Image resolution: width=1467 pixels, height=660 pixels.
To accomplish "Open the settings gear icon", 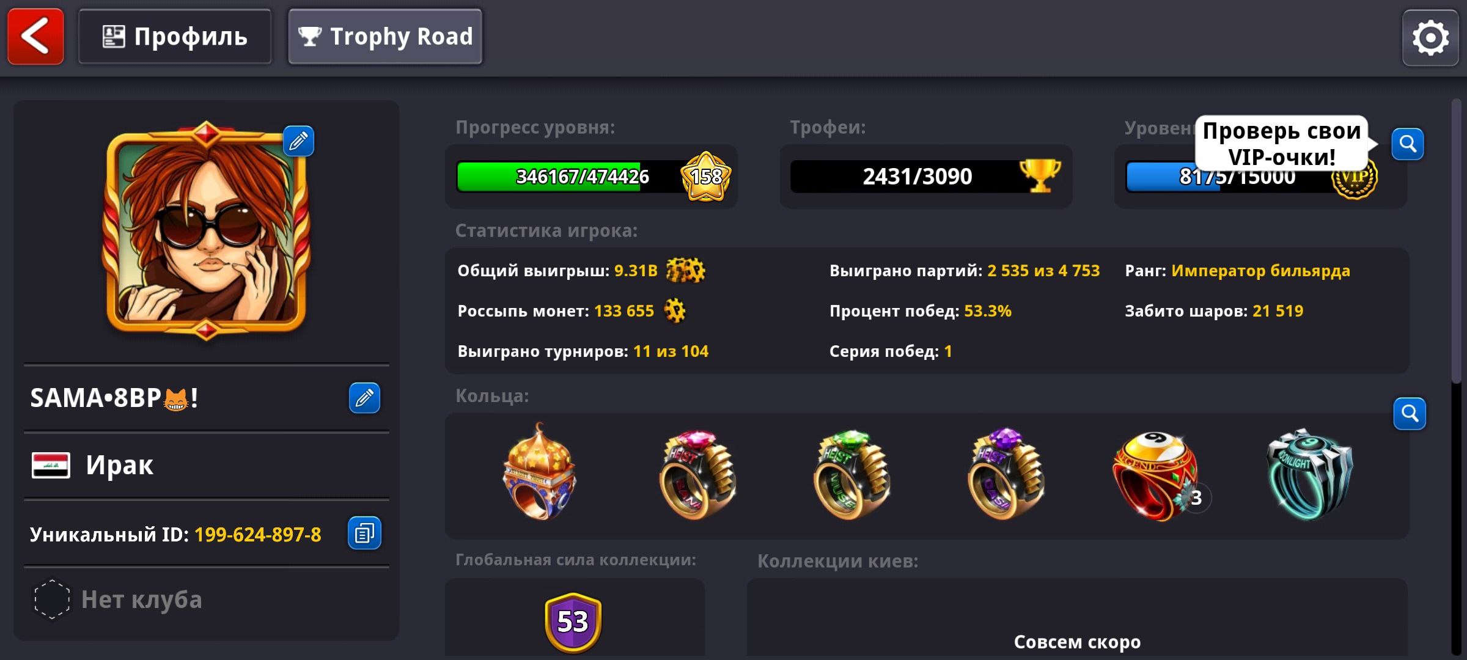I will (x=1430, y=38).
